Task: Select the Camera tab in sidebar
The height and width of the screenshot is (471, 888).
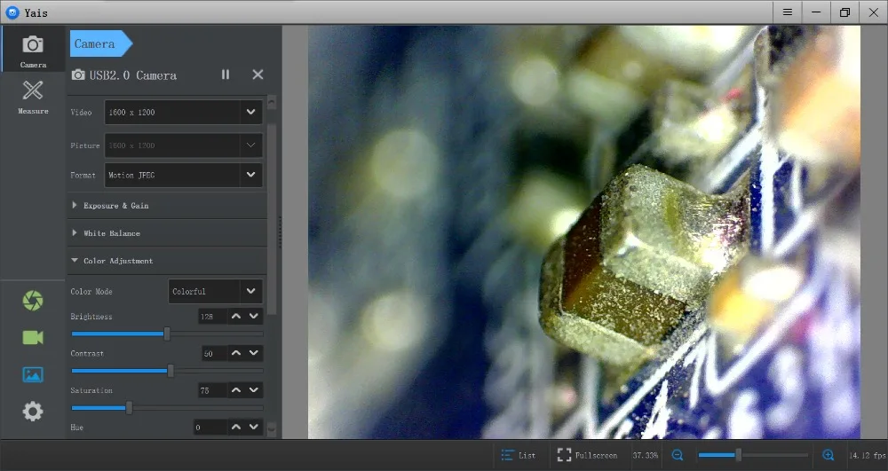Action: tap(33, 50)
